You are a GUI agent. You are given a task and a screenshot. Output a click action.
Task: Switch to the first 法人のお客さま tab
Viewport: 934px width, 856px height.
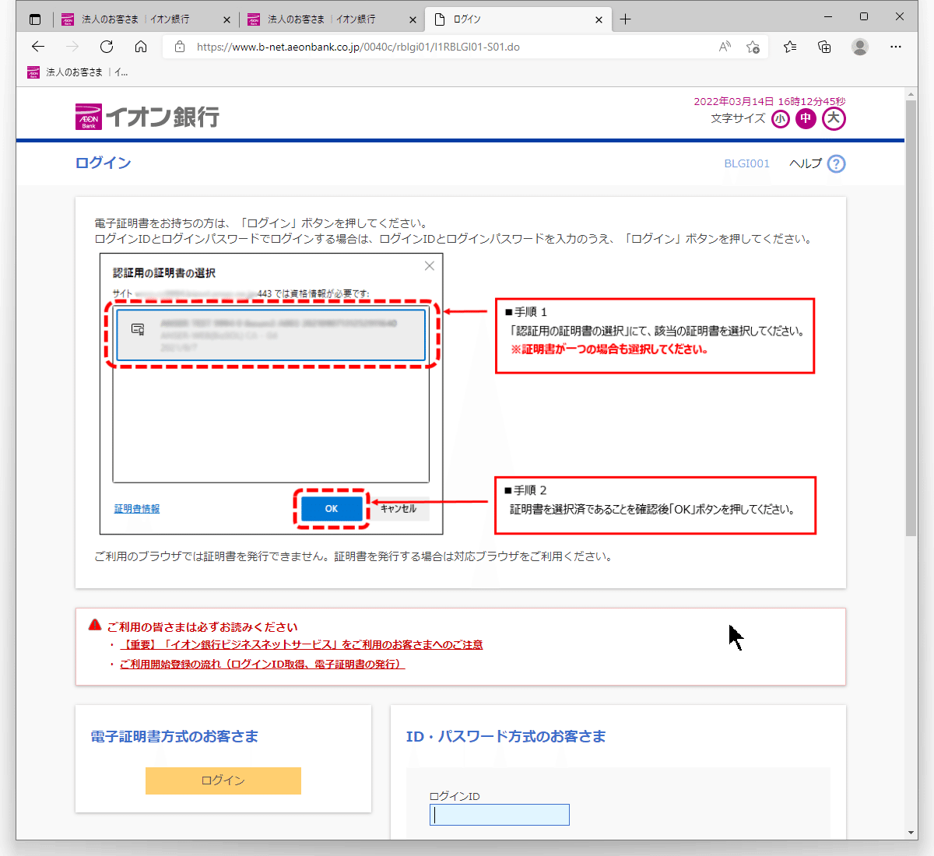(136, 19)
